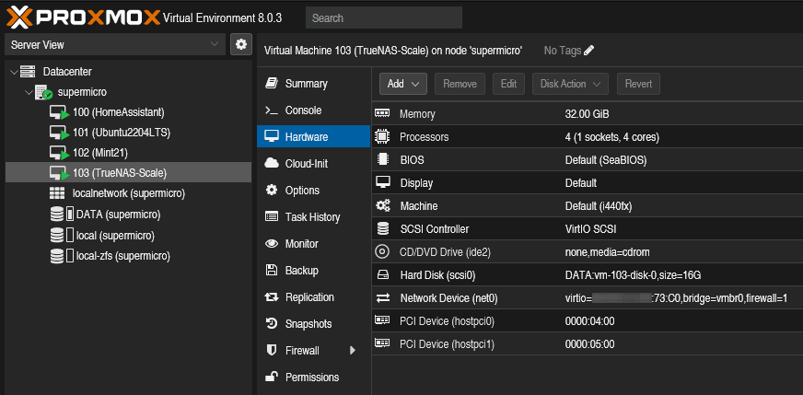The width and height of the screenshot is (803, 395).
Task: Select local-zfs (supermicro) storage label
Action: click(122, 256)
